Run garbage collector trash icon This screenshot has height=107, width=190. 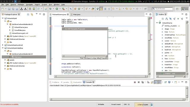152,104
